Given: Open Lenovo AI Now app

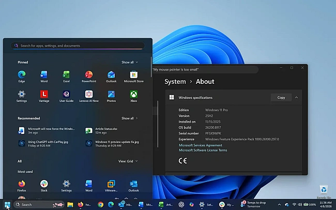Looking at the screenshot, I should pyautogui.click(x=89, y=95).
